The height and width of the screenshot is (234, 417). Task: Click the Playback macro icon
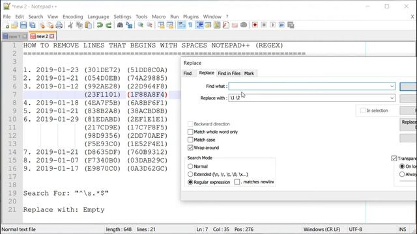pyautogui.click(x=272, y=25)
